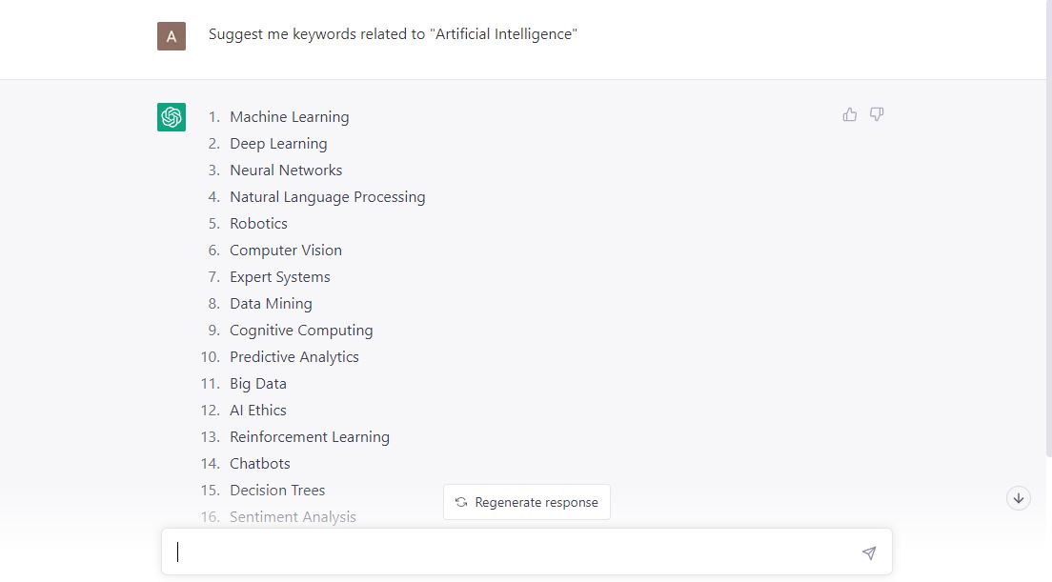The width and height of the screenshot is (1052, 582).
Task: Click the AI Ethics list entry
Action: pyautogui.click(x=257, y=410)
